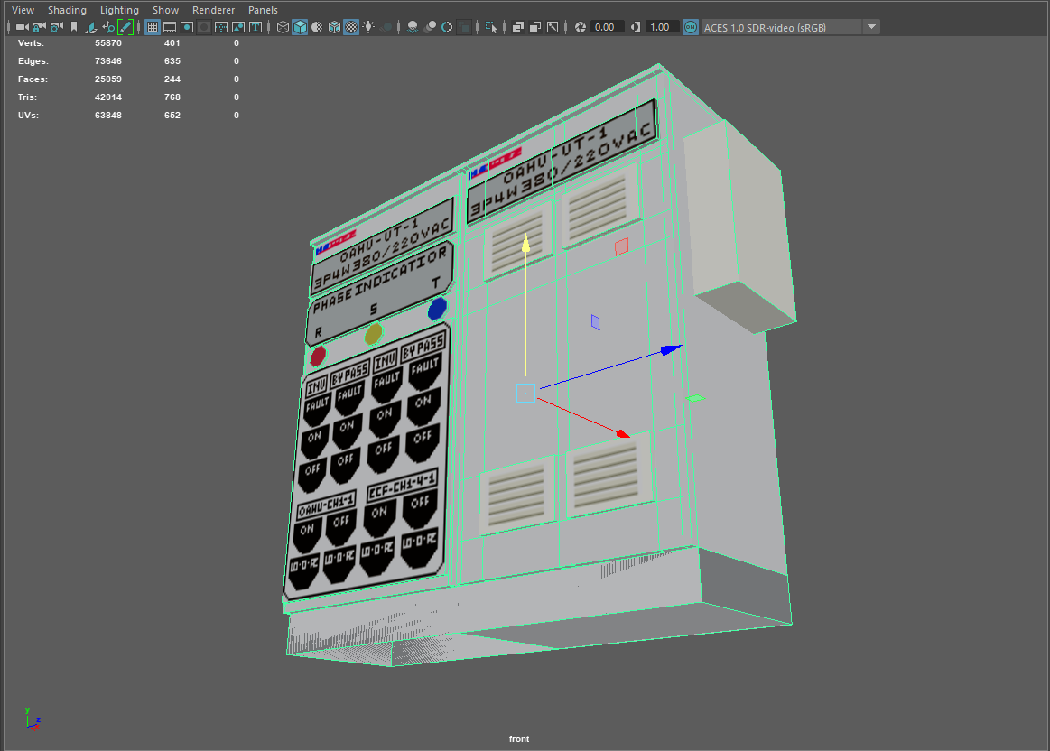The width and height of the screenshot is (1050, 751).
Task: Click the Use All Lights bulb icon
Action: click(x=368, y=27)
